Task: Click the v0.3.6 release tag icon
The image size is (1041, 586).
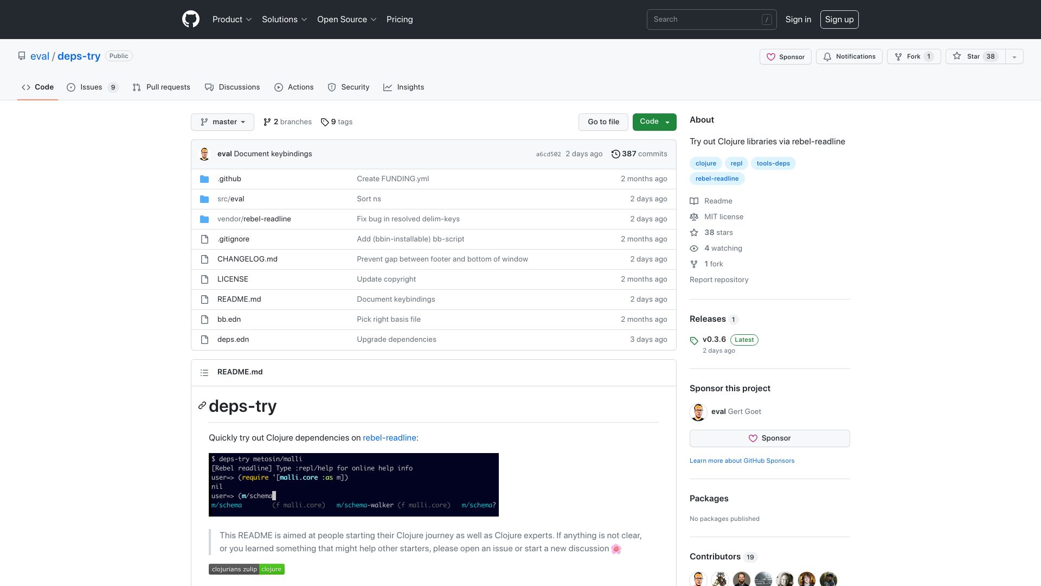Action: point(694,341)
